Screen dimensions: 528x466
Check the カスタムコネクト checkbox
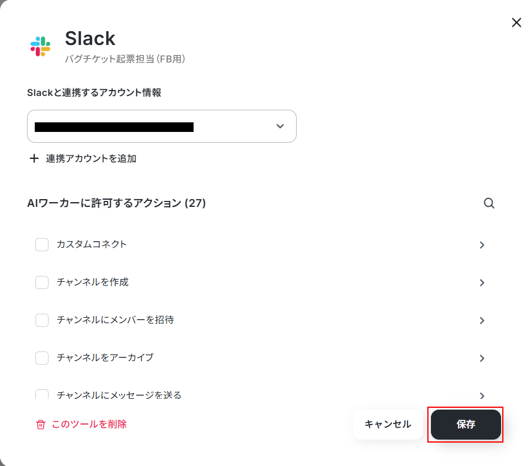point(42,245)
